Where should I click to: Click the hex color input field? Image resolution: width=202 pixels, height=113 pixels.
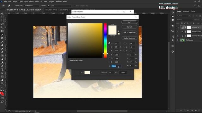click(x=116, y=66)
